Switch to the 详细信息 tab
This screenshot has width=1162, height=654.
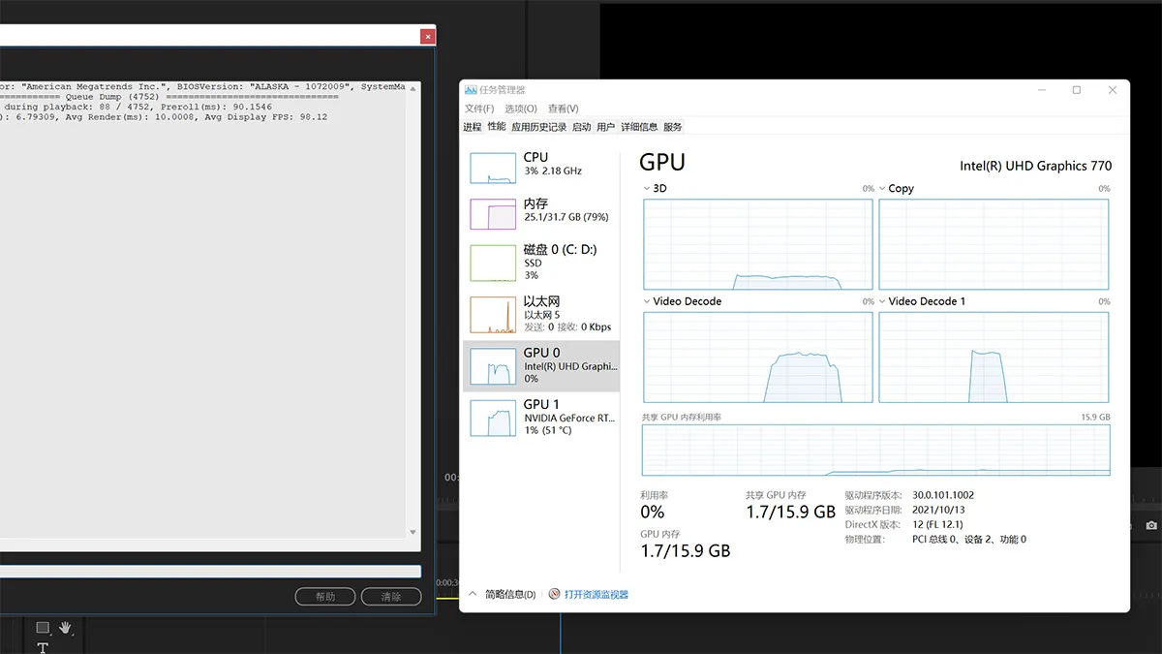[x=639, y=127]
